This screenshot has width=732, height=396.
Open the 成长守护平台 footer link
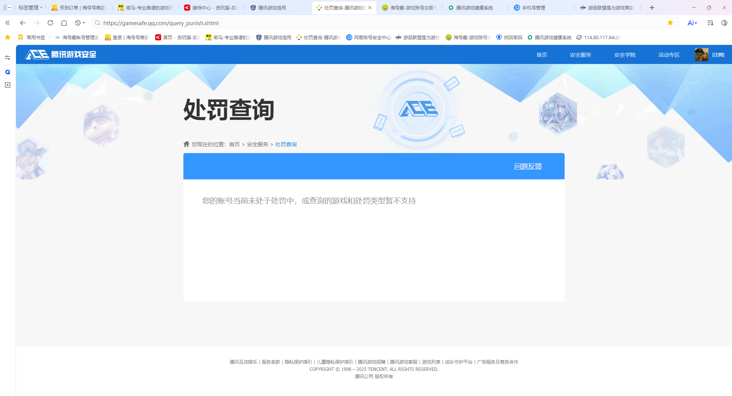459,362
